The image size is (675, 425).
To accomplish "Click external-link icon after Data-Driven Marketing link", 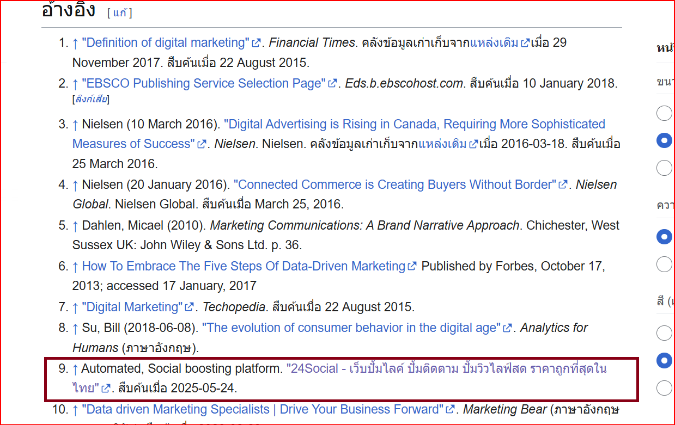I will pos(412,267).
